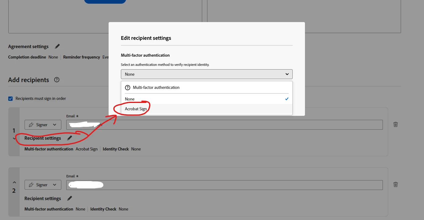The width and height of the screenshot is (424, 220).
Task: Toggle Recipients must sign in order checkbox
Action: pyautogui.click(x=10, y=99)
